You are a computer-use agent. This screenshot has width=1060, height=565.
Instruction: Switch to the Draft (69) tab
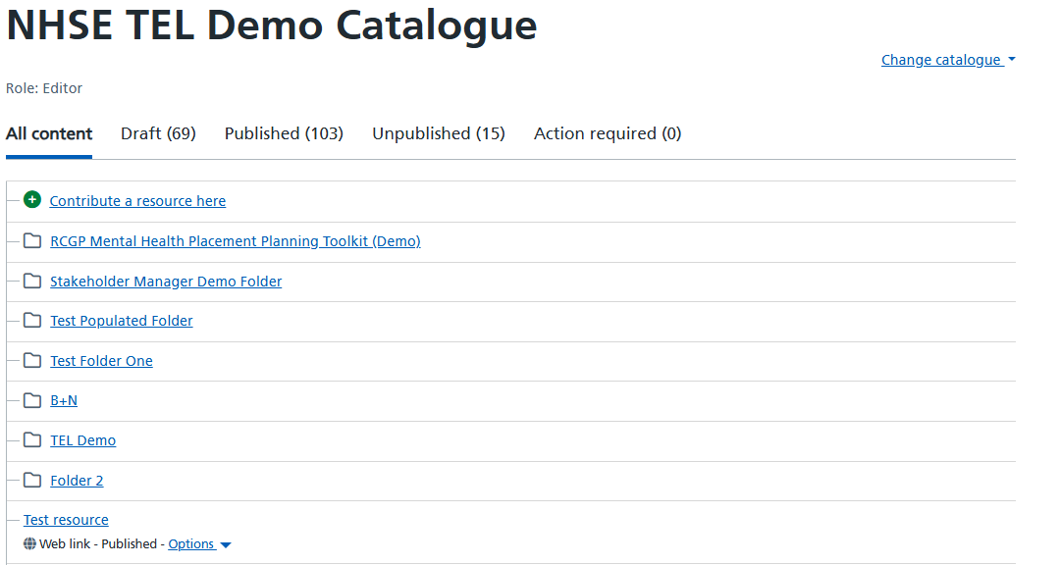pyautogui.click(x=158, y=133)
